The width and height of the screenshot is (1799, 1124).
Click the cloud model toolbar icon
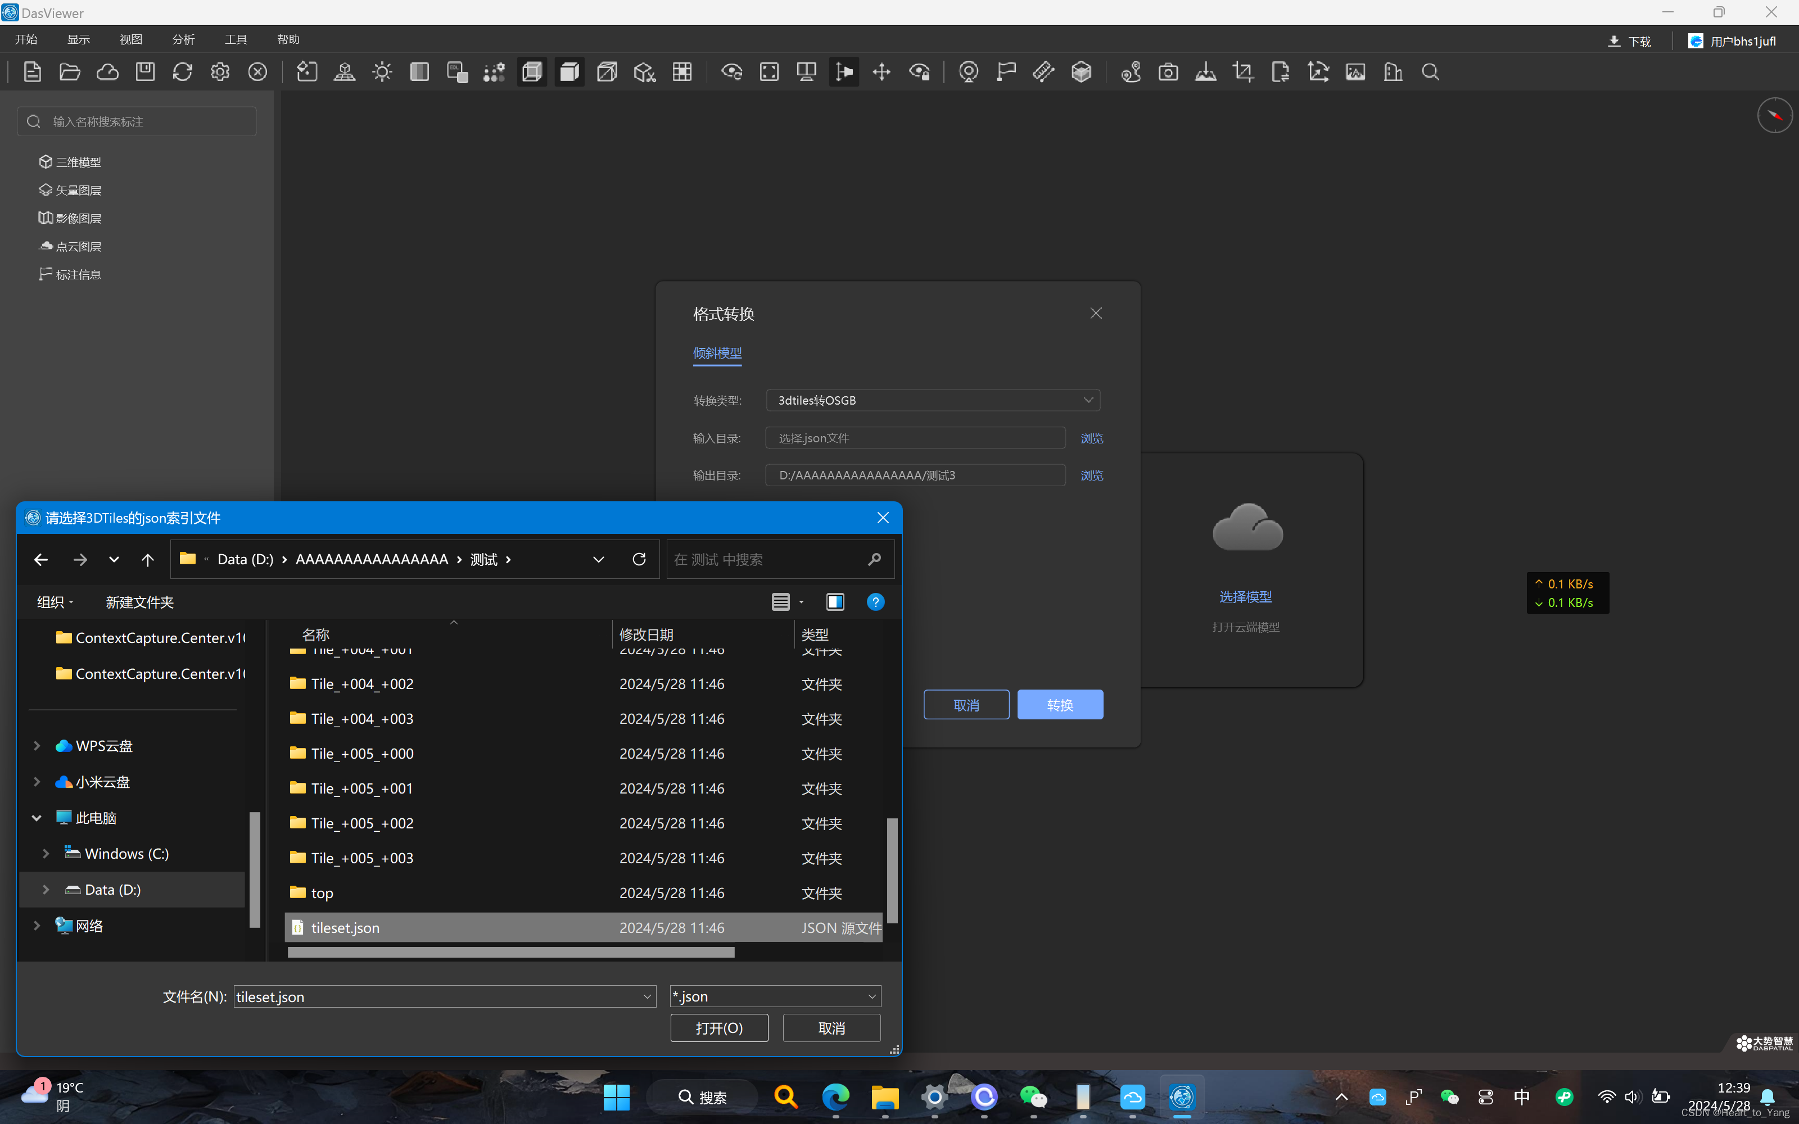[108, 72]
